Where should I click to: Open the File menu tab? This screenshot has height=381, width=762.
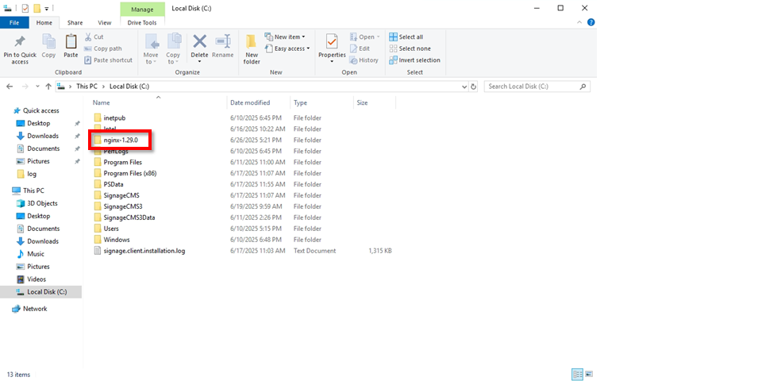coord(14,23)
